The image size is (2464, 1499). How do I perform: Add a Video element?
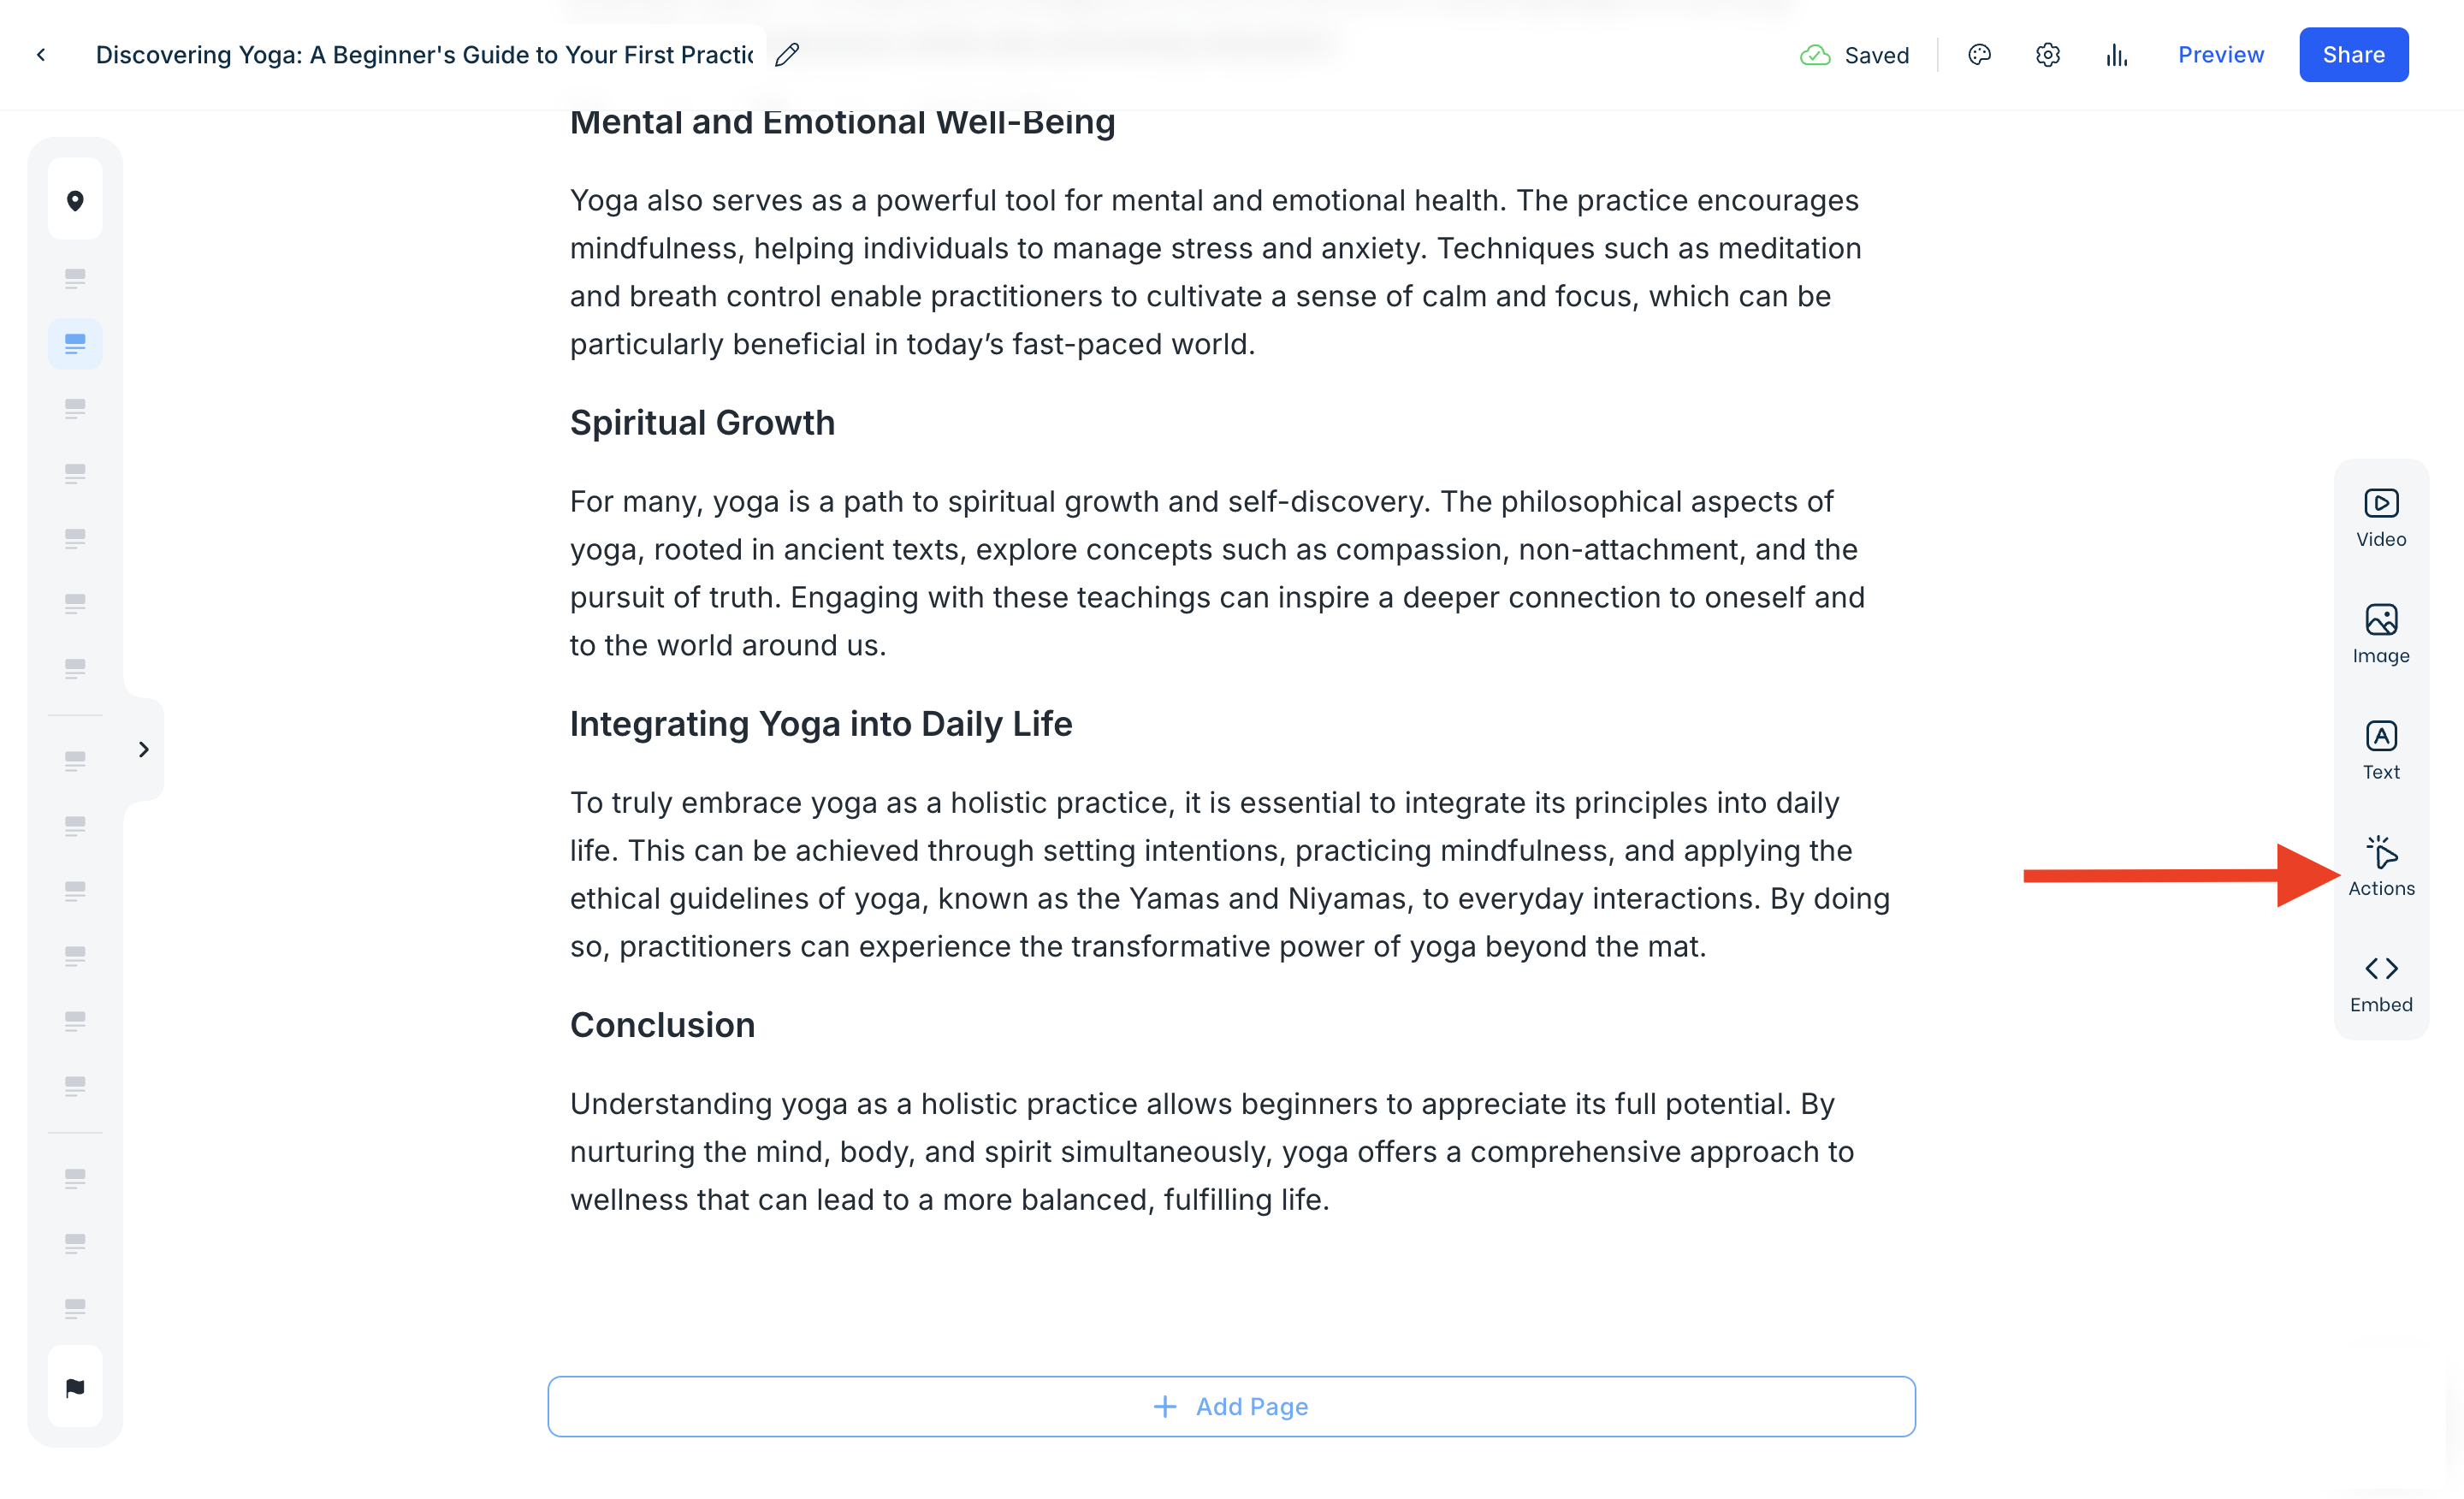(x=2380, y=518)
